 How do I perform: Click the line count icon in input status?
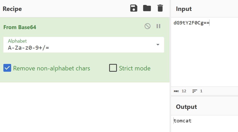(x=195, y=91)
